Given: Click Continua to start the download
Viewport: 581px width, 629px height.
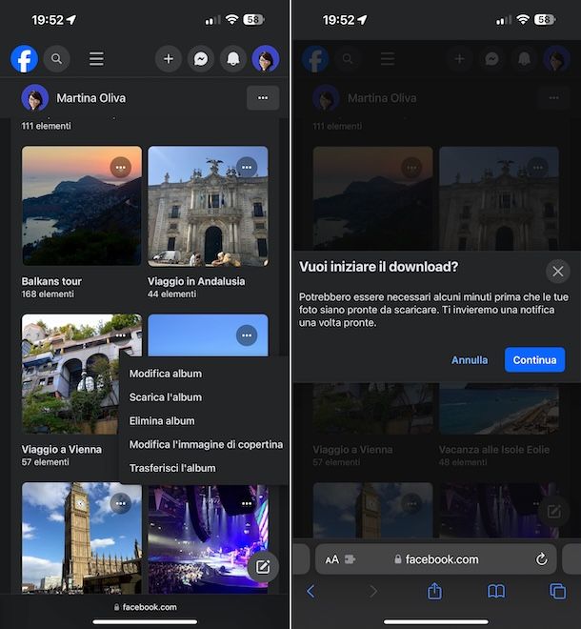Looking at the screenshot, I should (535, 360).
